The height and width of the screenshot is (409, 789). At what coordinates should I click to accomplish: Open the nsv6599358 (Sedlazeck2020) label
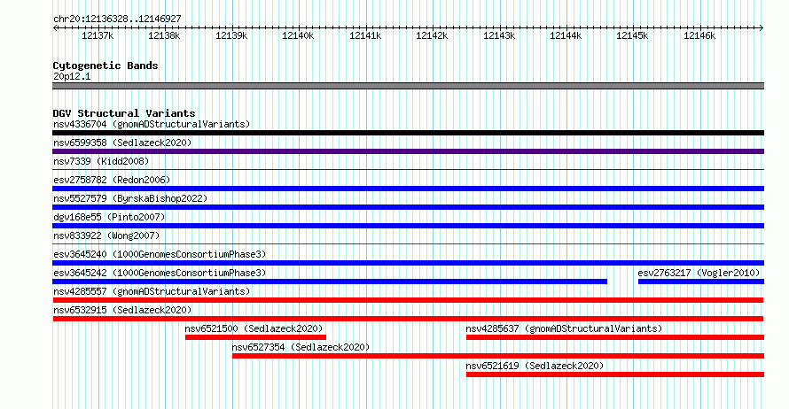(x=122, y=143)
